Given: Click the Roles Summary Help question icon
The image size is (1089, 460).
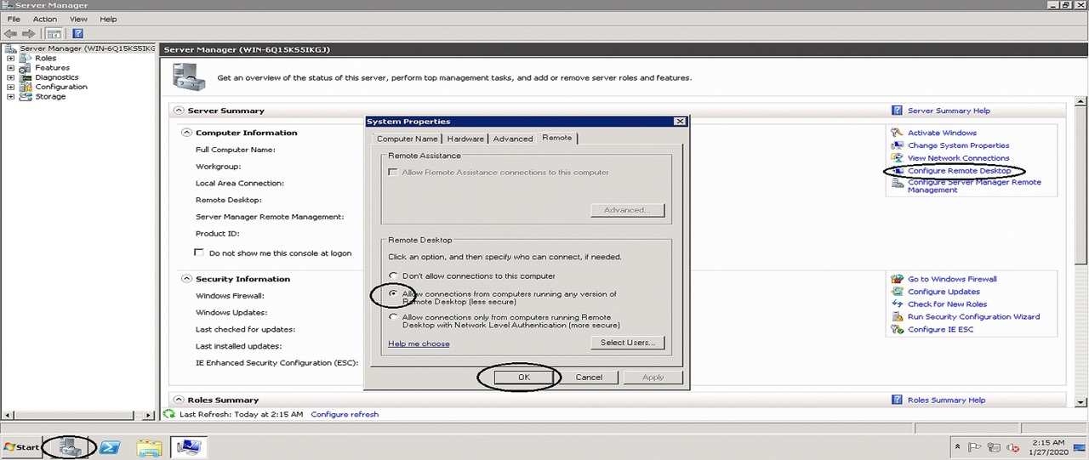Looking at the screenshot, I should point(897,400).
